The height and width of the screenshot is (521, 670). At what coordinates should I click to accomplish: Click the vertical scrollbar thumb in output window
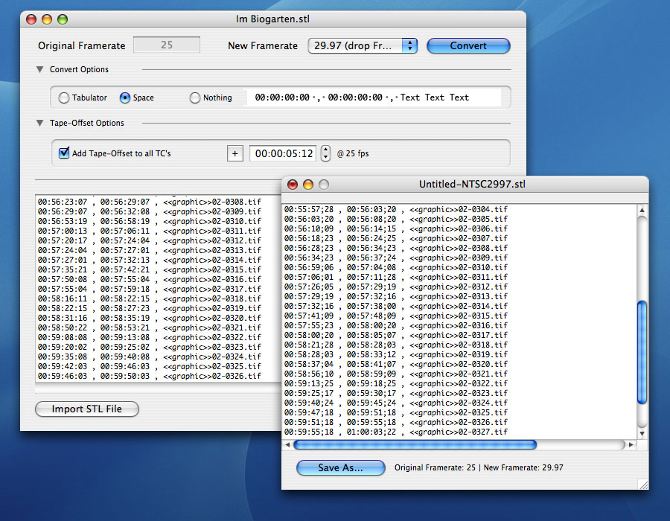[x=642, y=352]
